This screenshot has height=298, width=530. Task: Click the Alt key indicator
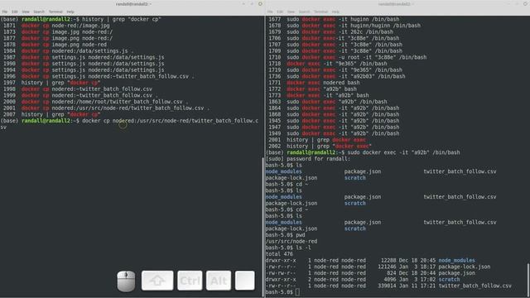click(x=219, y=281)
